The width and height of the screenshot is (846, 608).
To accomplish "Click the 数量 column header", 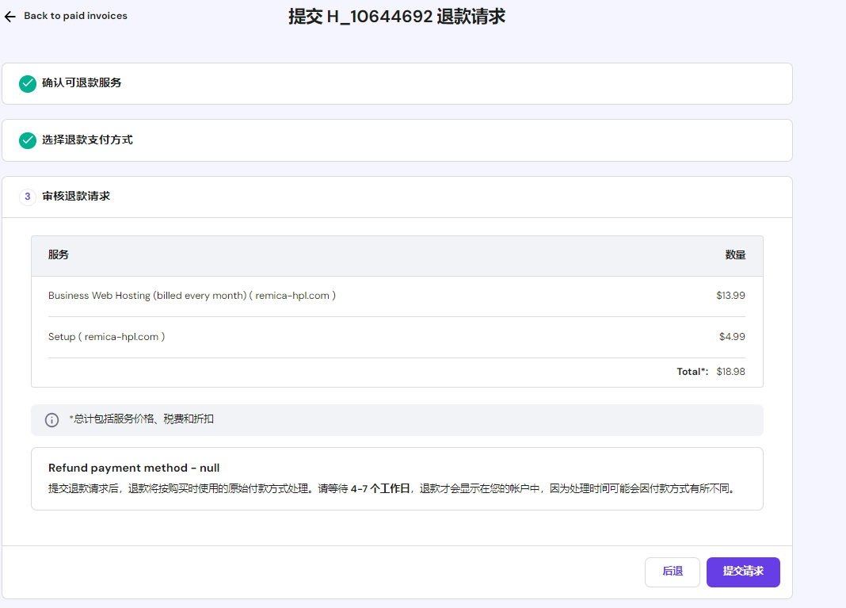I will tap(734, 255).
